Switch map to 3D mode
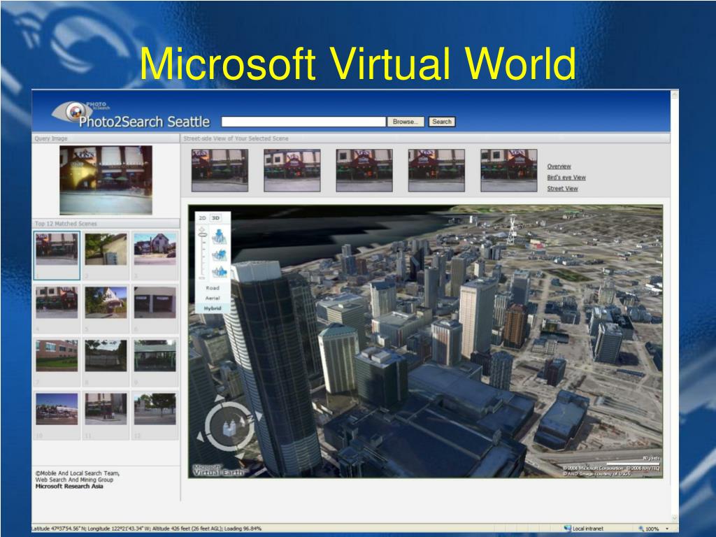 click(x=215, y=218)
